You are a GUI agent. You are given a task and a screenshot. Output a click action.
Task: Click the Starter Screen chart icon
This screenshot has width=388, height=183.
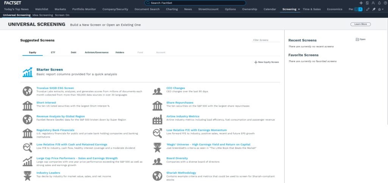pyautogui.click(x=27, y=72)
